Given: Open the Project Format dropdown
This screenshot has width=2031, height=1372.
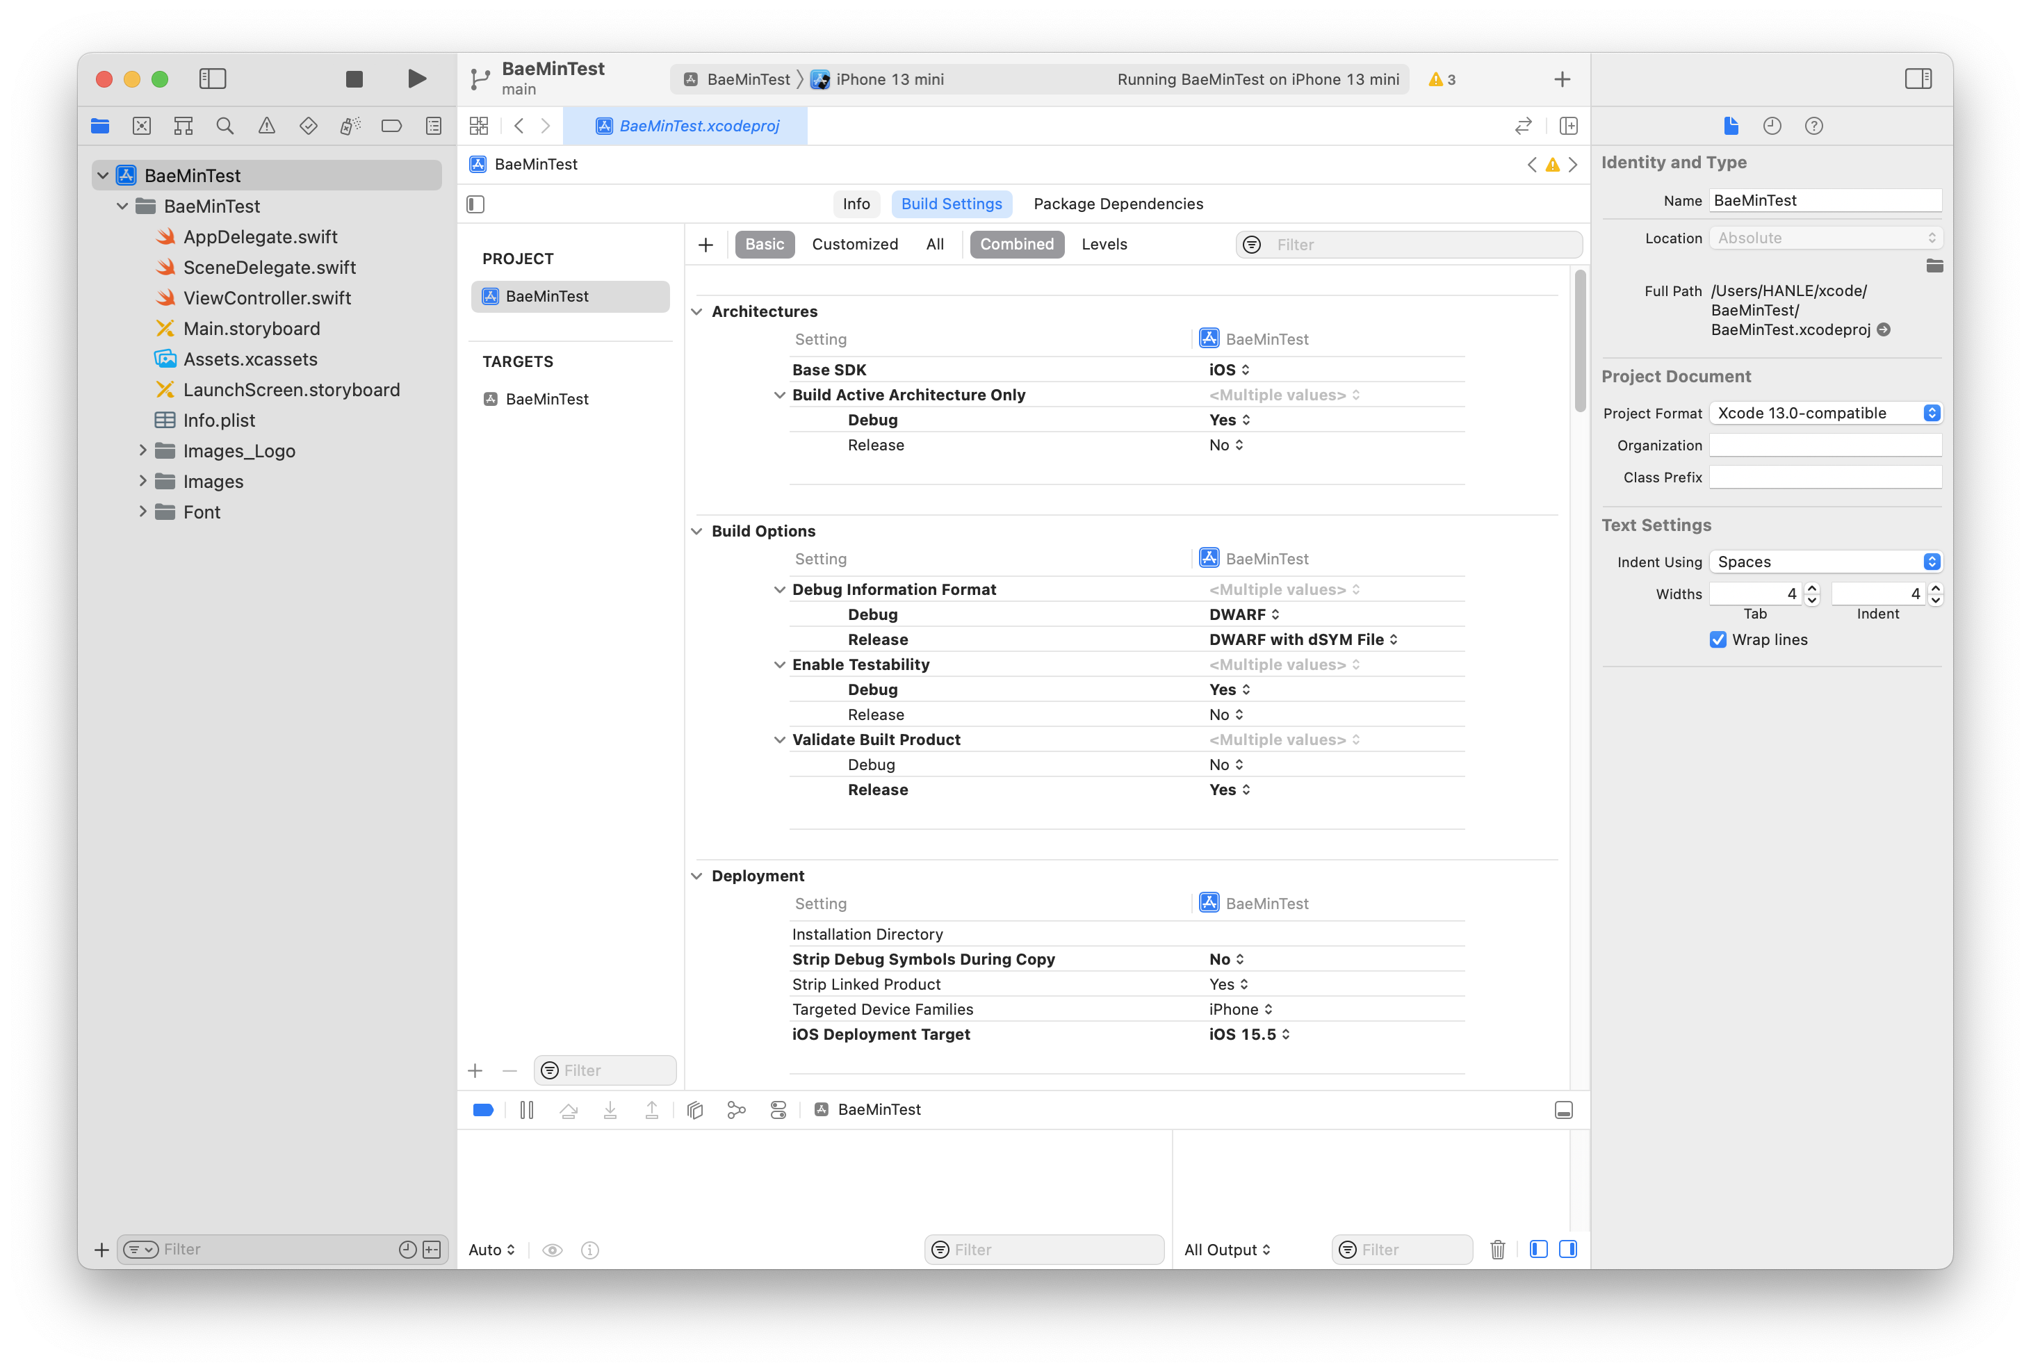Looking at the screenshot, I should 1826,414.
